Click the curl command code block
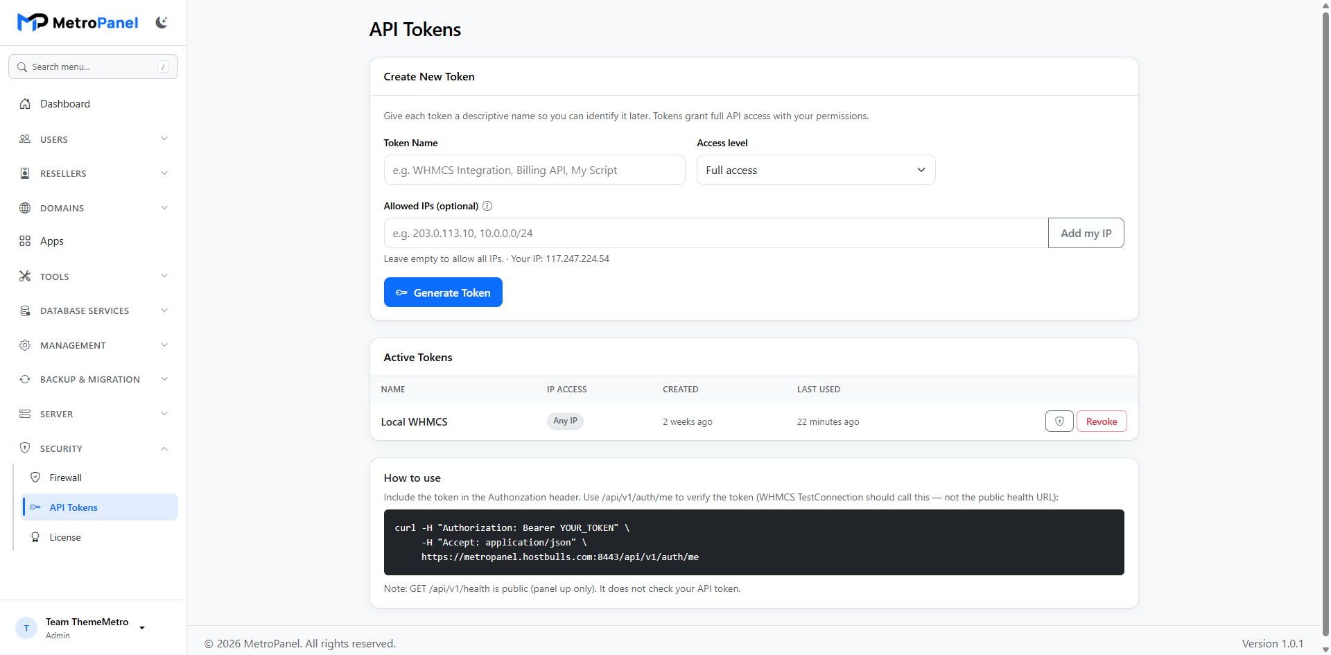The height and width of the screenshot is (655, 1331). [x=754, y=542]
